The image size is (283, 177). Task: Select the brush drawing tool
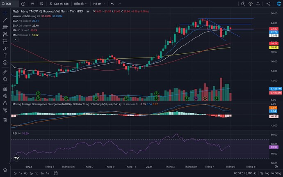[5, 48]
